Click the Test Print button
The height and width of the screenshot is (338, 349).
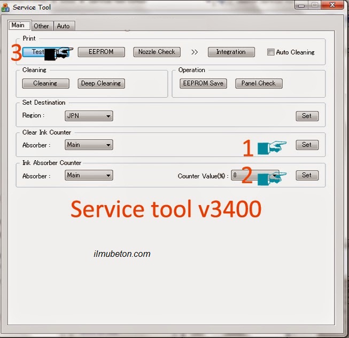pyautogui.click(x=45, y=52)
